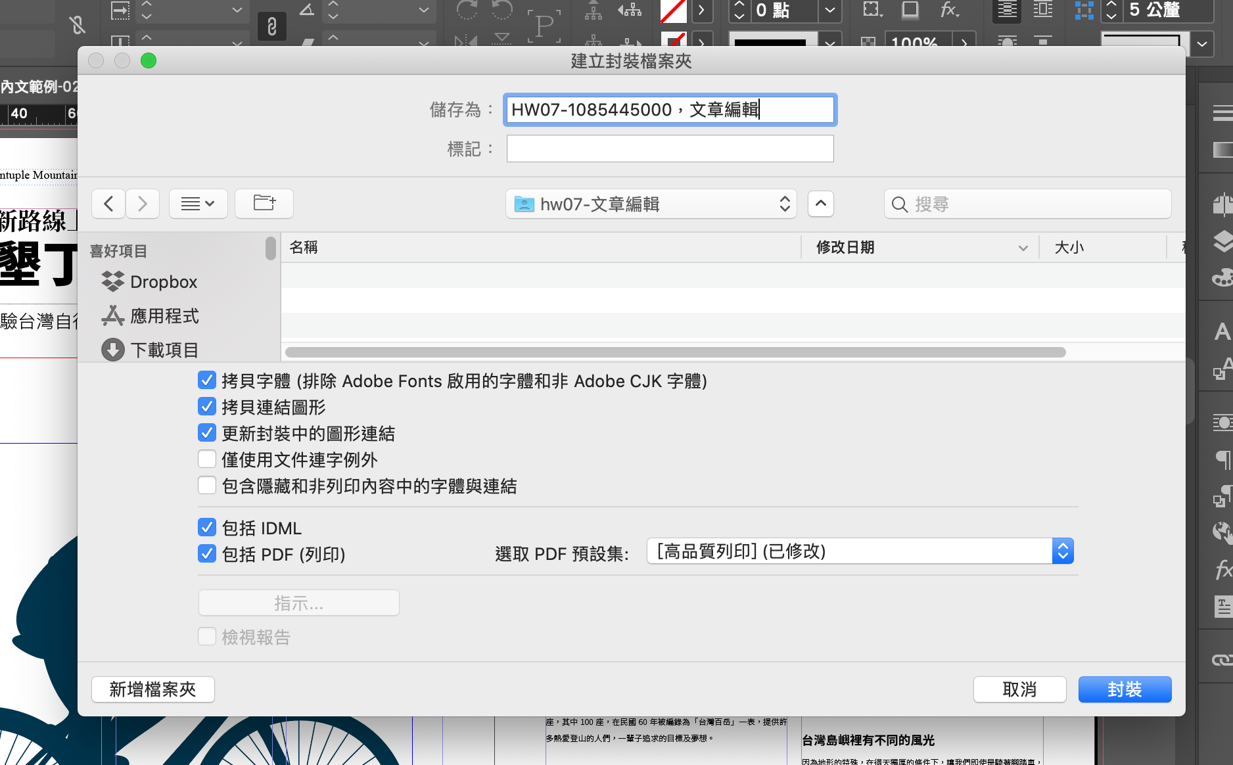Sort by 修改日期 column header
Viewport: 1233px width, 765px height.
(845, 248)
